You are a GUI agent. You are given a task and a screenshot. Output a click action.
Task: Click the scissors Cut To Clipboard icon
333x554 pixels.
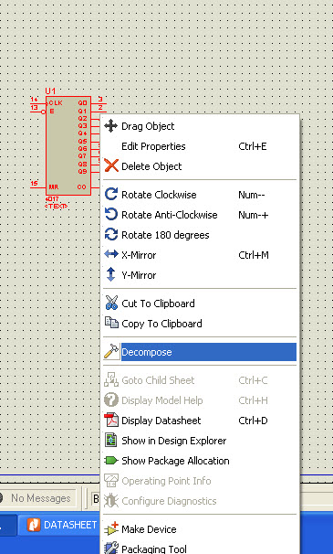click(x=111, y=304)
